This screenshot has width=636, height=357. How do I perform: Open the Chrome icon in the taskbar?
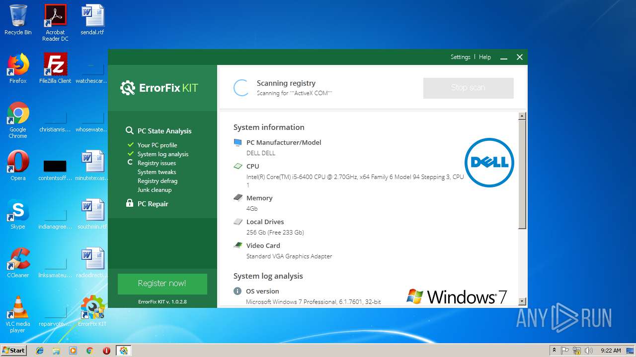click(89, 351)
